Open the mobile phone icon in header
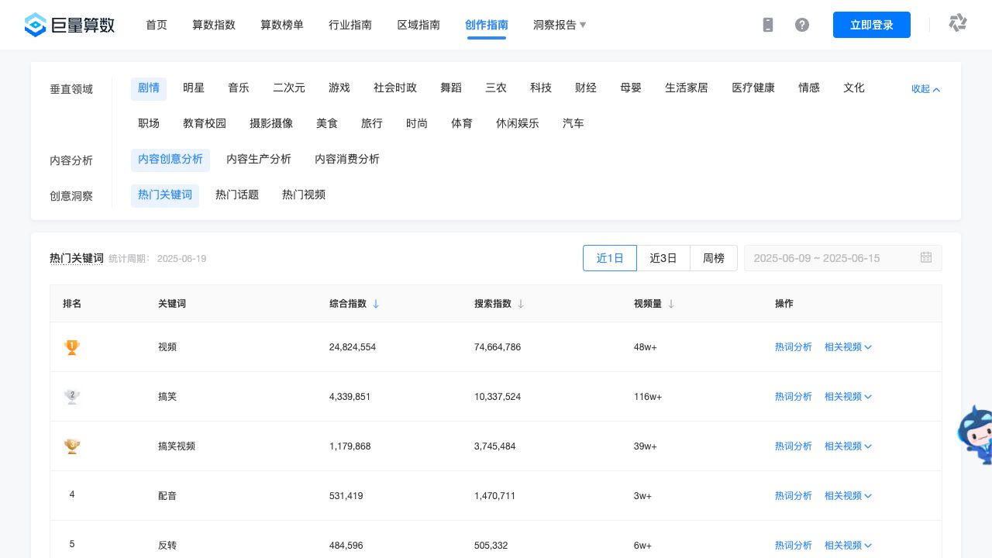 768,25
